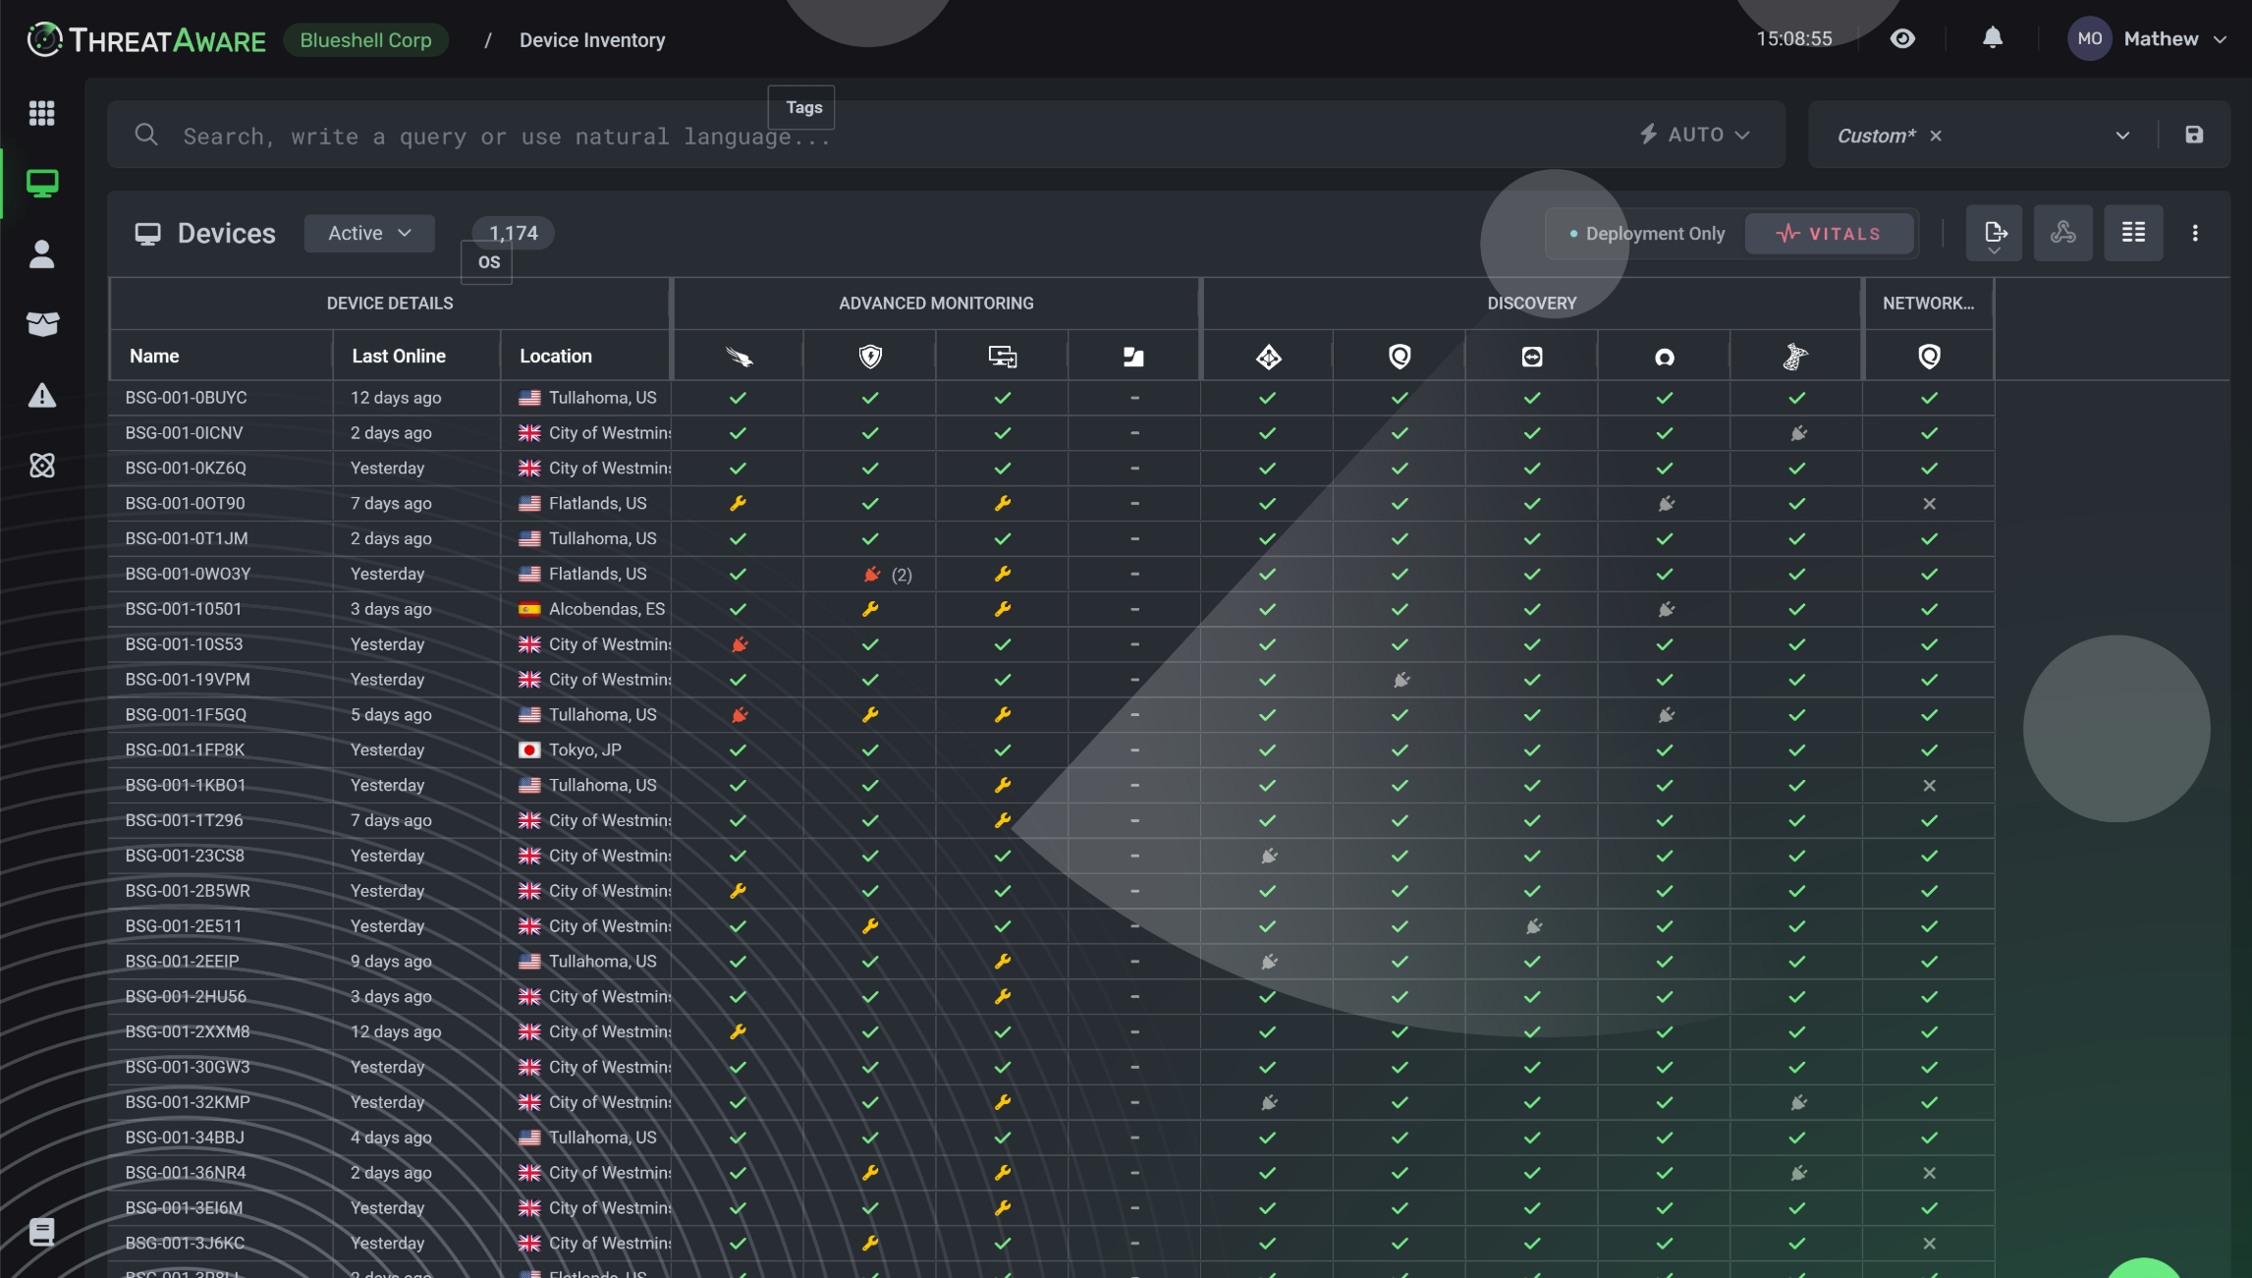The height and width of the screenshot is (1278, 2252).
Task: Open the Blueshell Corp organization link
Action: (365, 40)
